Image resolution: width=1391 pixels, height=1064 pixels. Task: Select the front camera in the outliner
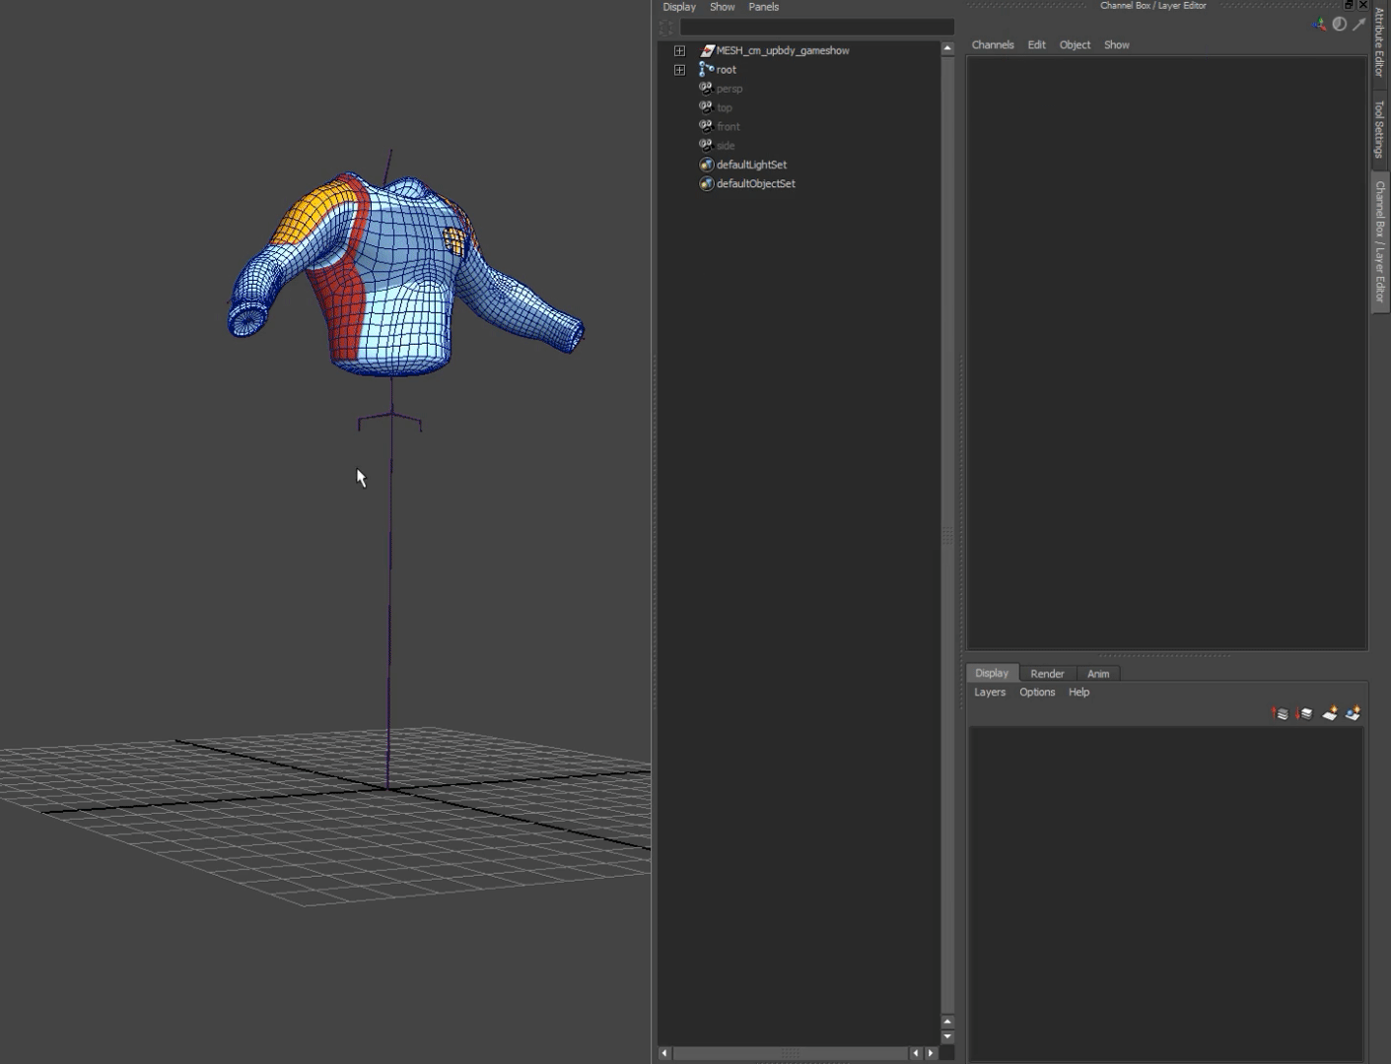(729, 126)
